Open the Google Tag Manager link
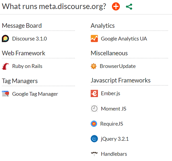This screenshot has width=172, height=161. click(x=35, y=94)
